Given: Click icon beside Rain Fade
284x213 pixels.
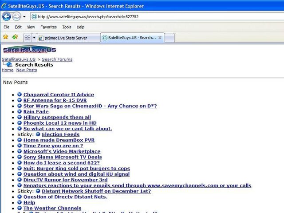Looking at the screenshot, I should [x=20, y=111].
